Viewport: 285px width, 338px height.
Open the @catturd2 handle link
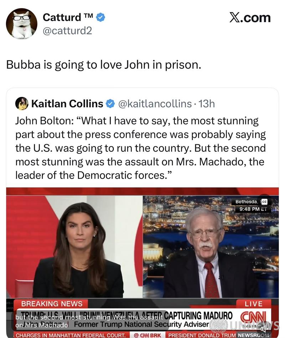click(67, 31)
